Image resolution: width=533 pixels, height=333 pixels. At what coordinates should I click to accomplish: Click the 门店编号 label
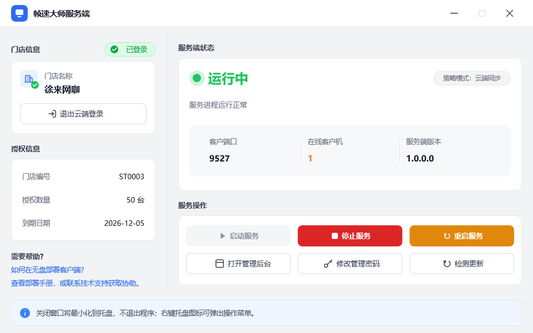tap(37, 176)
